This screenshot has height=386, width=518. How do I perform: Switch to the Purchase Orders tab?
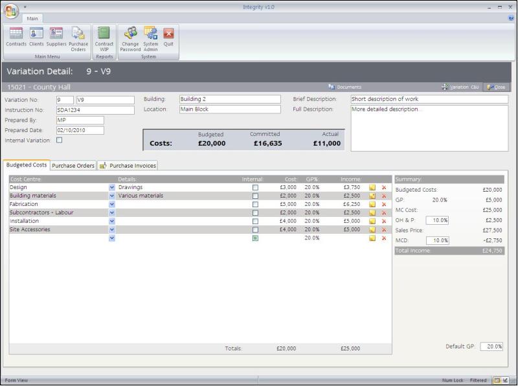point(73,166)
